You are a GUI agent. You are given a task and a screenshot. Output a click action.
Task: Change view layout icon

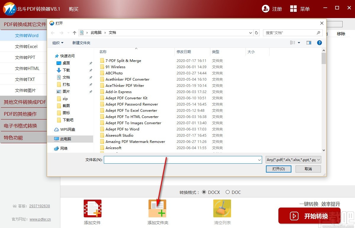pos(293,43)
